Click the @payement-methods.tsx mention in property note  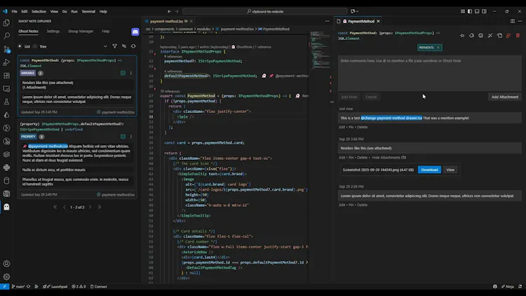tap(48, 147)
